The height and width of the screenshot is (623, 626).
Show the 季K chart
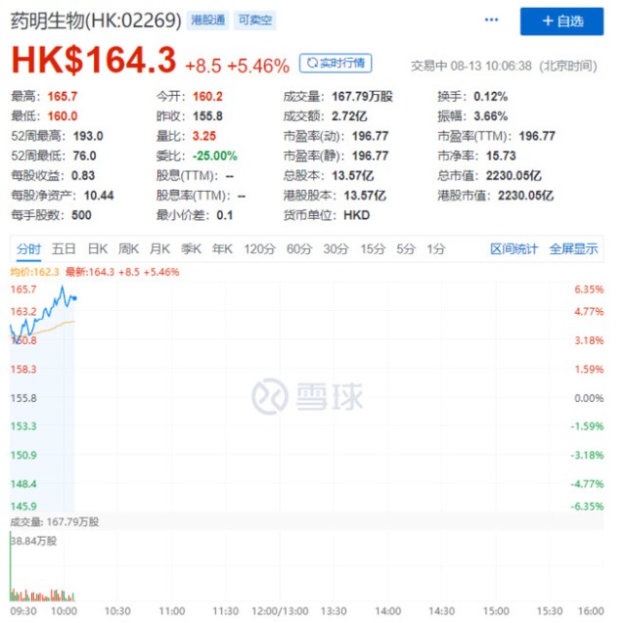tap(192, 248)
